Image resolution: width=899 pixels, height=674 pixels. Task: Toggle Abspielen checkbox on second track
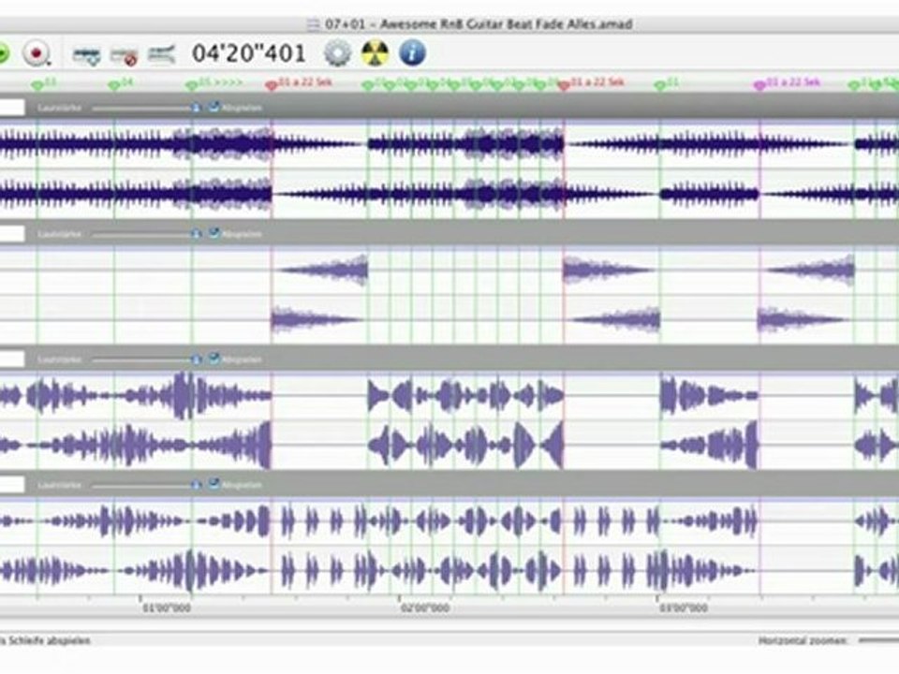pyautogui.click(x=214, y=233)
